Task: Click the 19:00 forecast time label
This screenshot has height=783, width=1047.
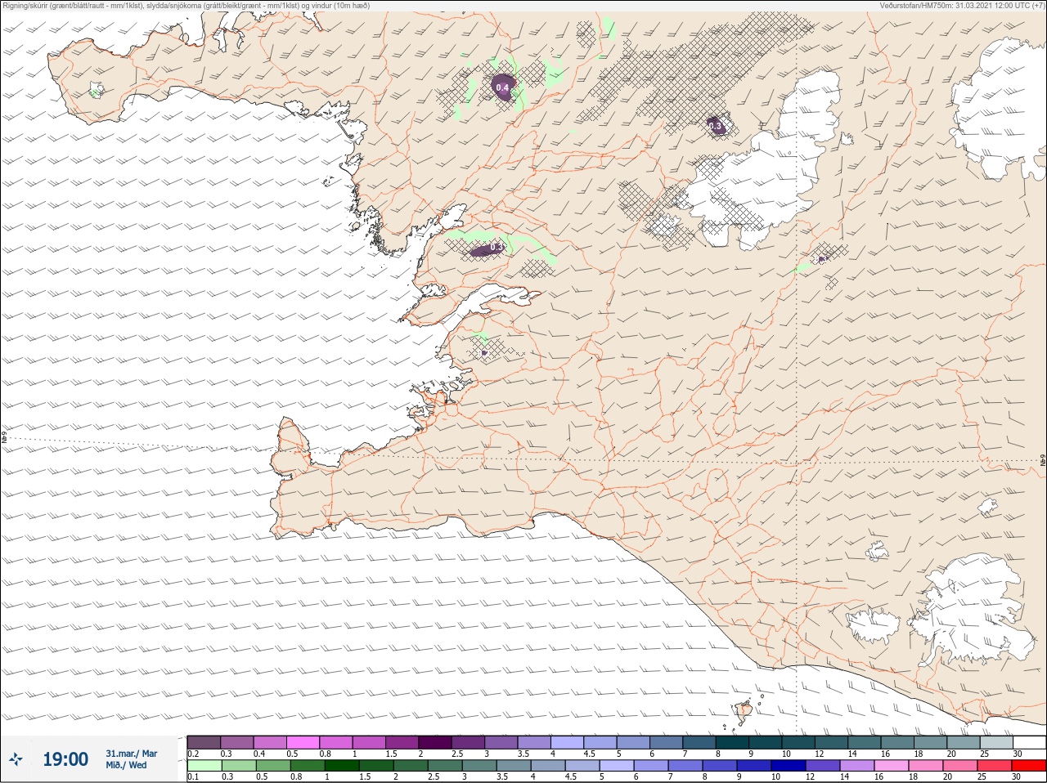Action: 65,759
